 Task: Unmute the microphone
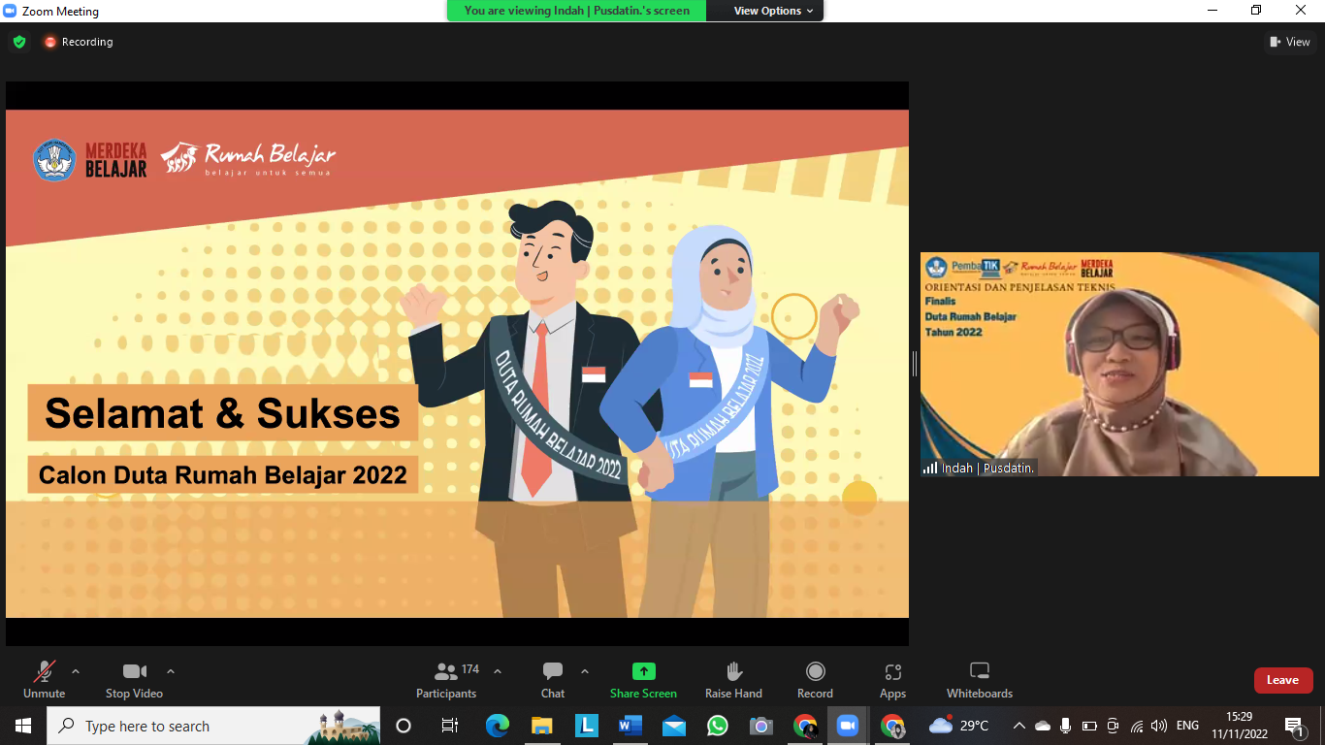point(44,680)
